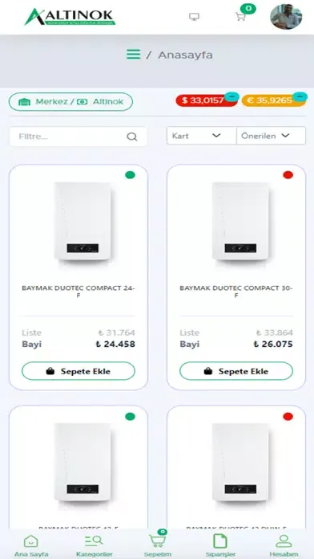Click the BAYMAK DUOTEC COMPACT 30-F title
Screen dimensions: 314x559
236,292
